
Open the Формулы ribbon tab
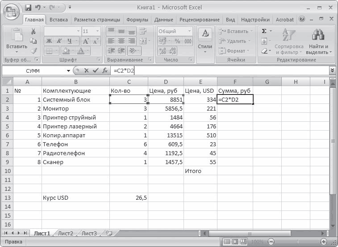tap(137, 20)
